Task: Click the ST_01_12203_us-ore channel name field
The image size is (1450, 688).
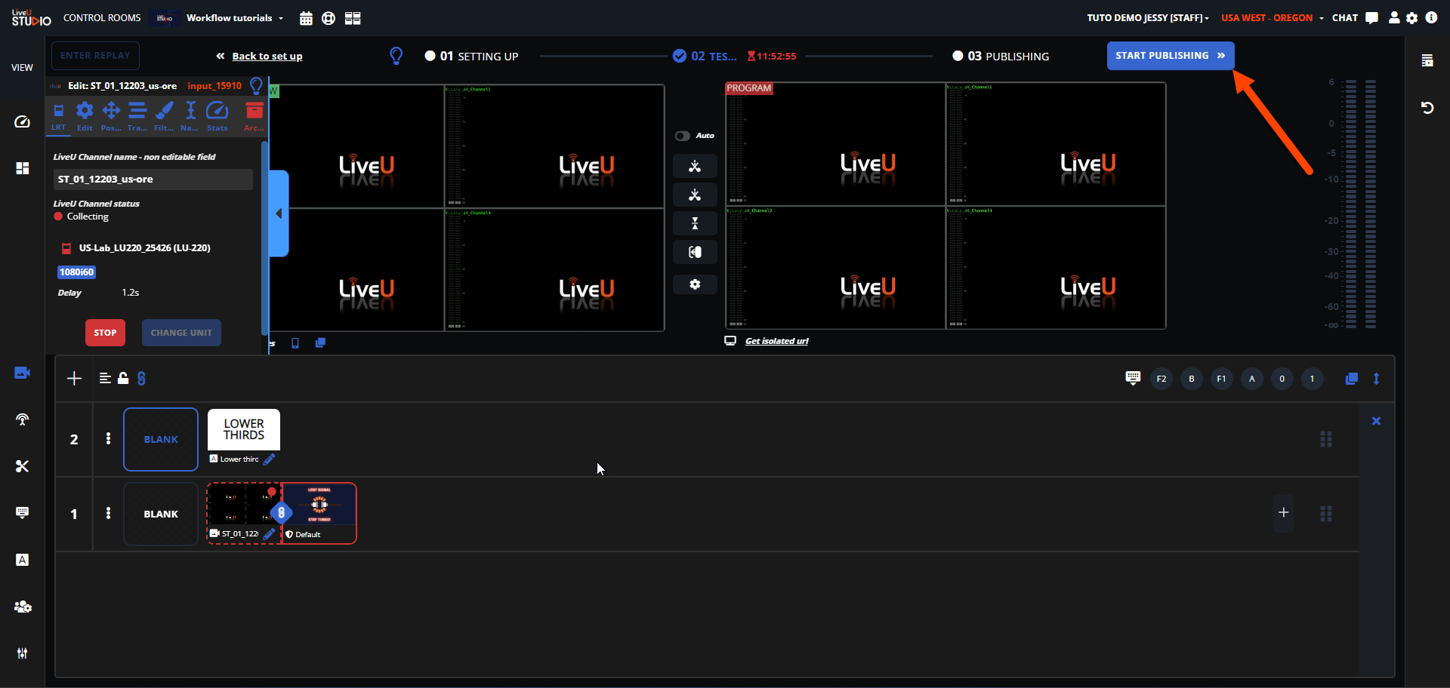Action: click(153, 180)
